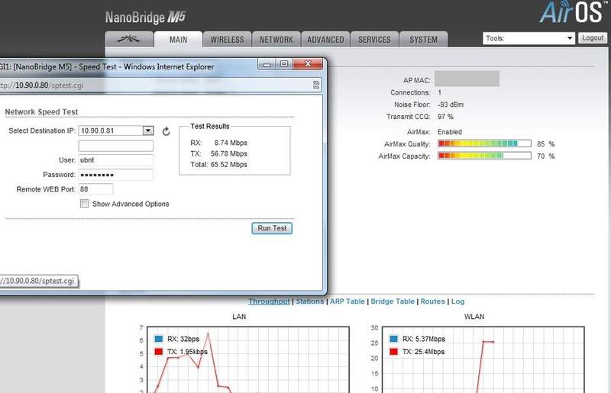Click the Network Speed Test heading
This screenshot has width=611, height=393.
[x=41, y=111]
